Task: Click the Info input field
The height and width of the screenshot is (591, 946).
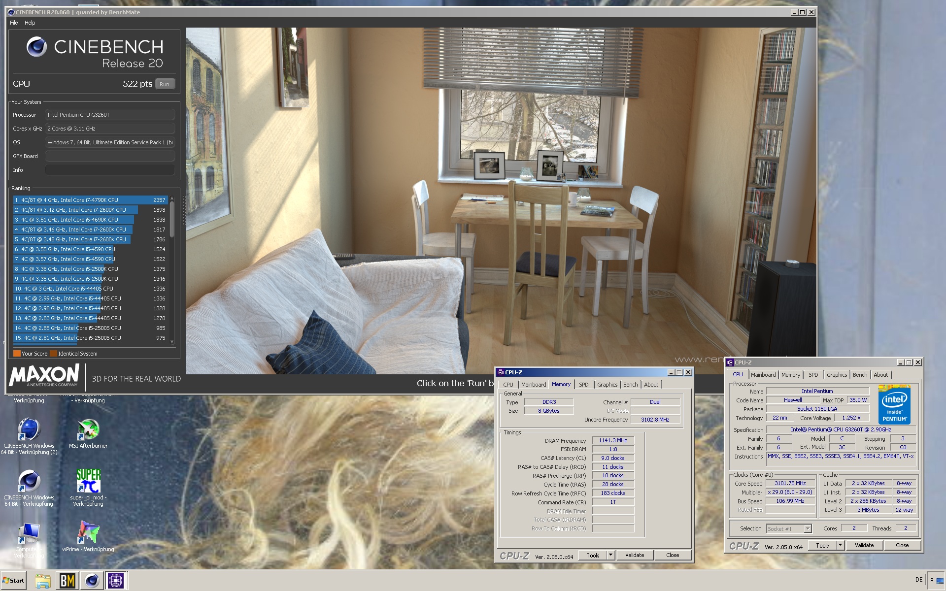Action: click(110, 170)
